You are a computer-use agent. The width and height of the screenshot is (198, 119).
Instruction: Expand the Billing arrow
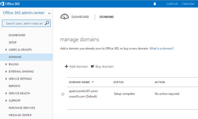(x=6, y=64)
